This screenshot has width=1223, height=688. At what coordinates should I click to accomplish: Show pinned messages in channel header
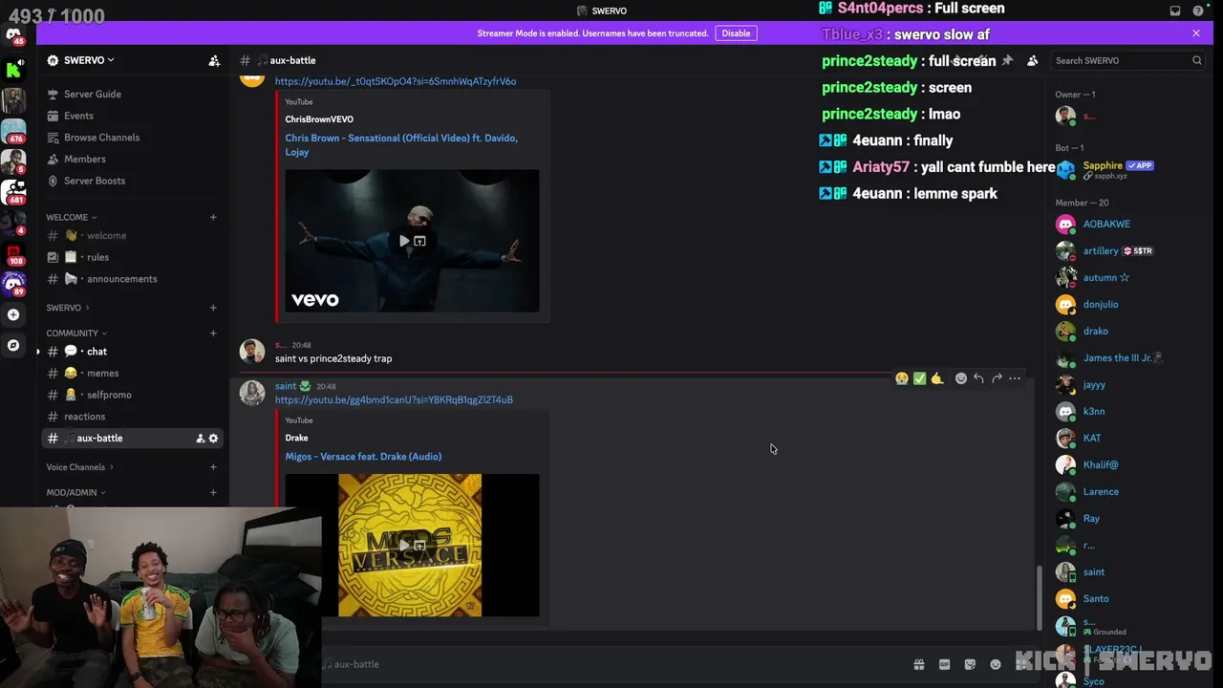click(x=1007, y=60)
